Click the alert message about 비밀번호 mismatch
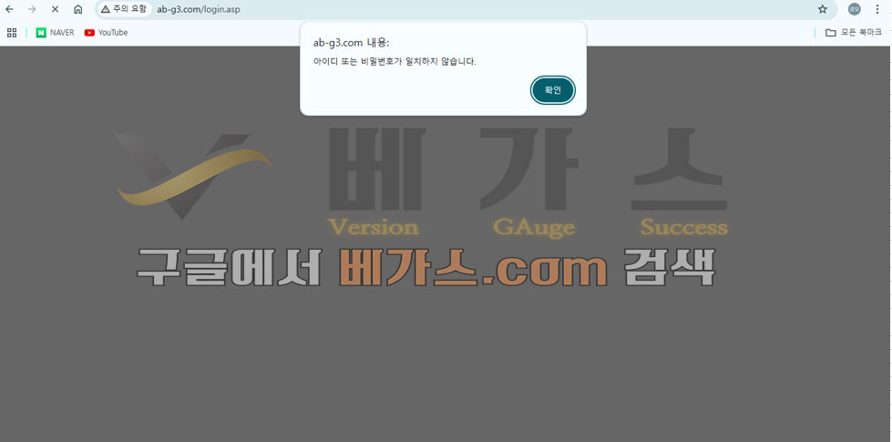Screen dimensions: 892x442 pyautogui.click(x=395, y=61)
